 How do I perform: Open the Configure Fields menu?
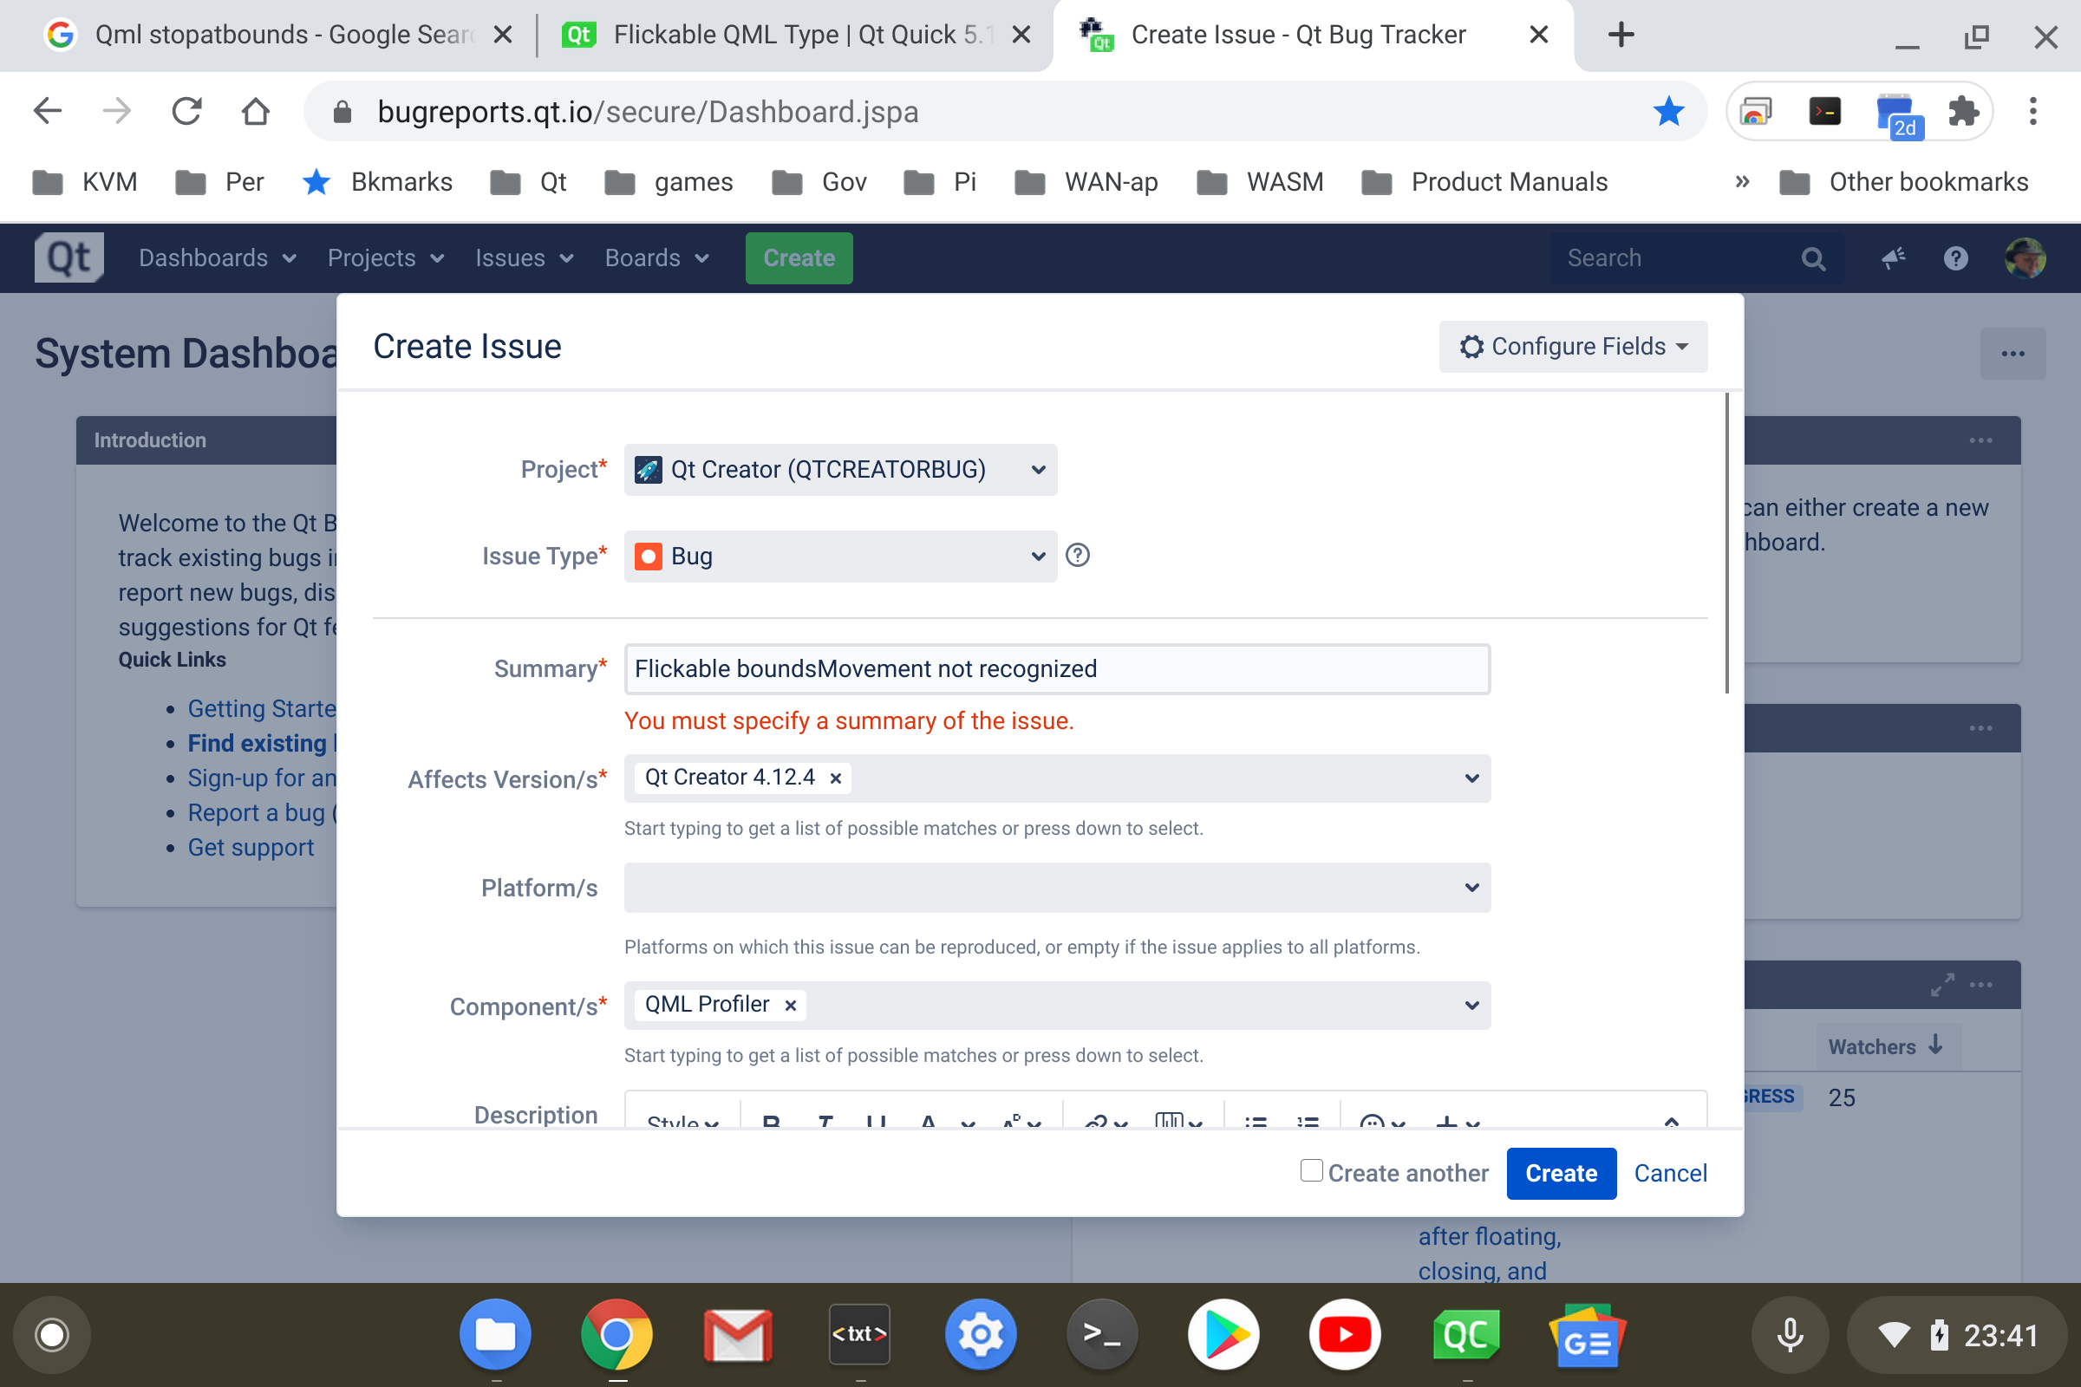point(1572,347)
